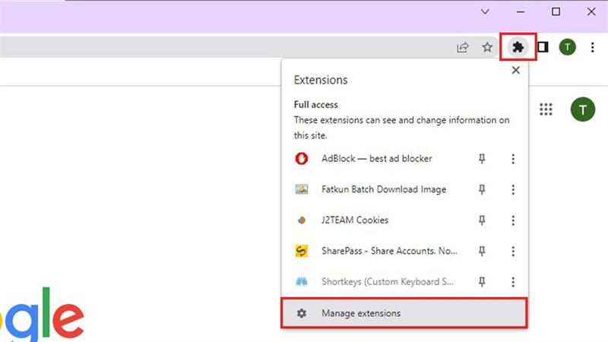Open Chrome's three-dot main menu
Image resolution: width=608 pixels, height=342 pixels.
(593, 47)
